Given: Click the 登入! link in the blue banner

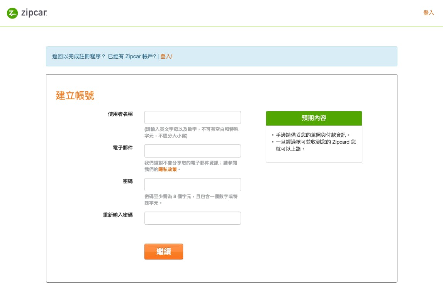Looking at the screenshot, I should click(x=166, y=56).
